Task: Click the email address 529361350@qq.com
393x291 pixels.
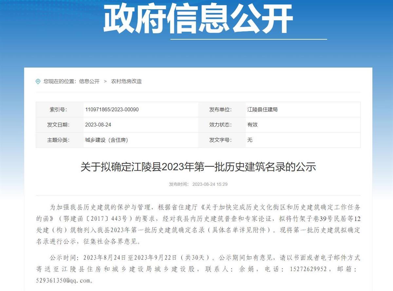Action: coord(64,281)
